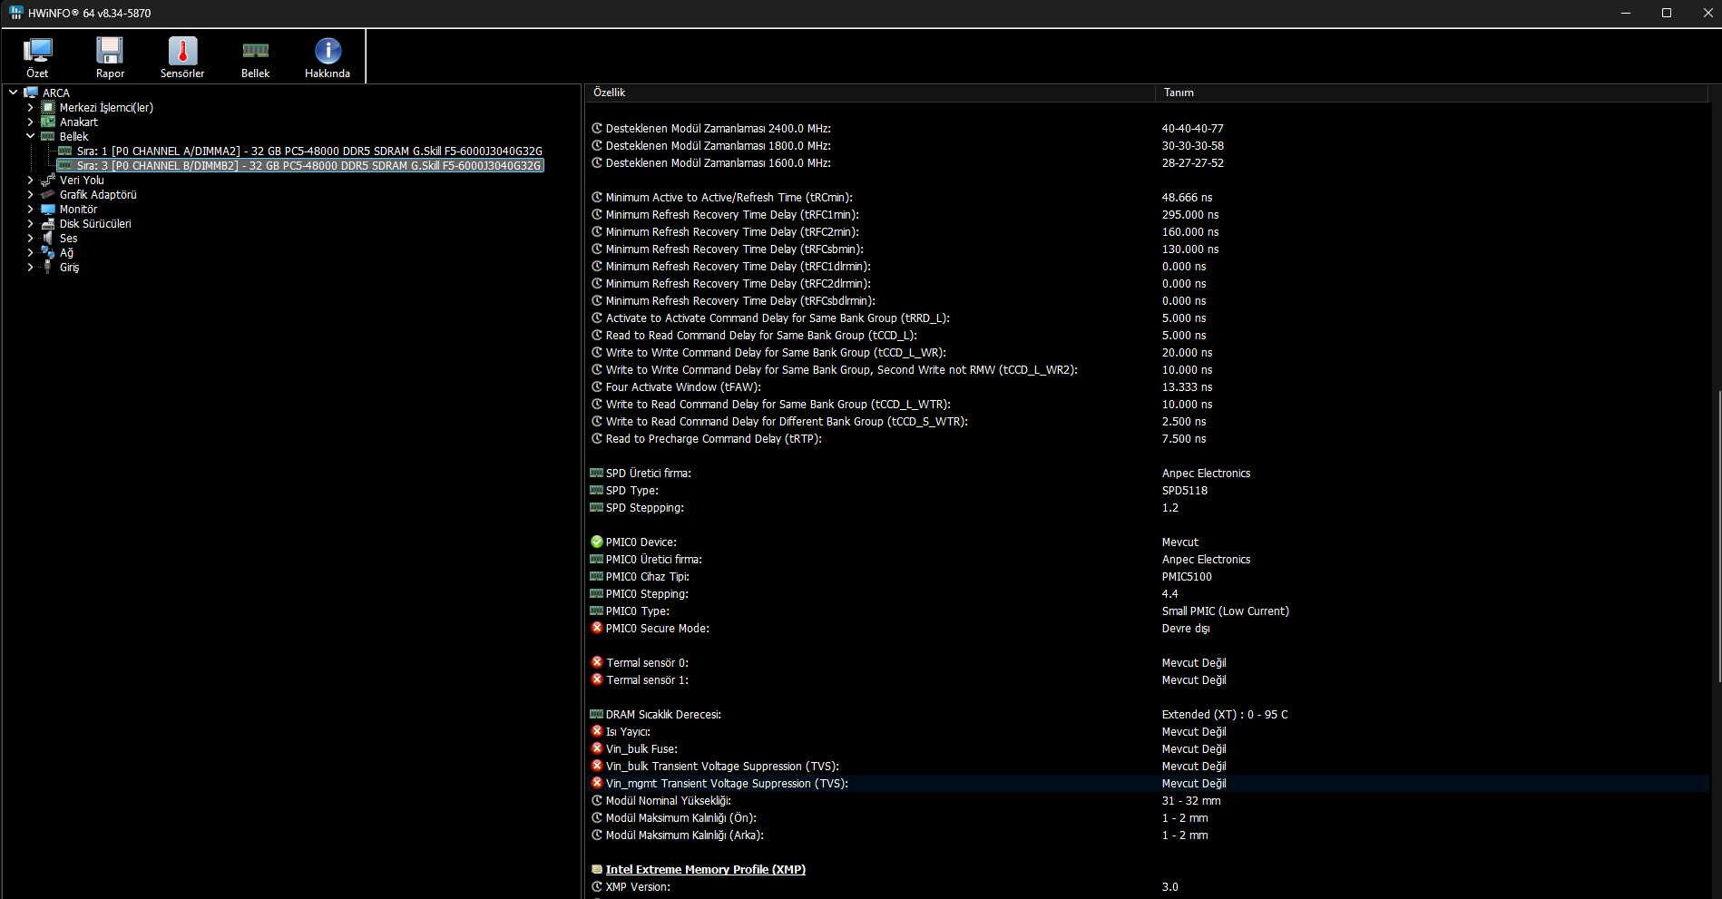The width and height of the screenshot is (1722, 899).
Task: Expand the Ses tree node
Action: pyautogui.click(x=30, y=238)
